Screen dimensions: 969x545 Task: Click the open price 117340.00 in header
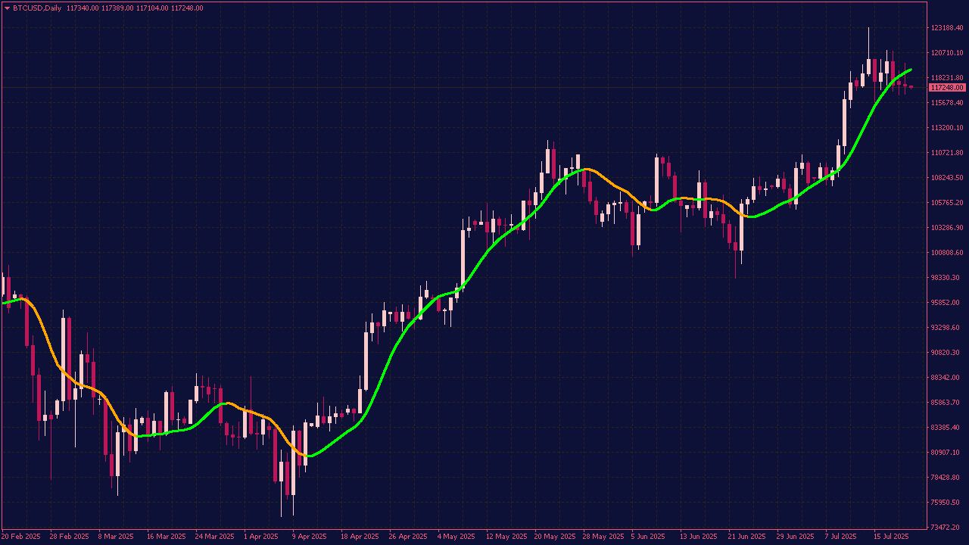coord(83,8)
